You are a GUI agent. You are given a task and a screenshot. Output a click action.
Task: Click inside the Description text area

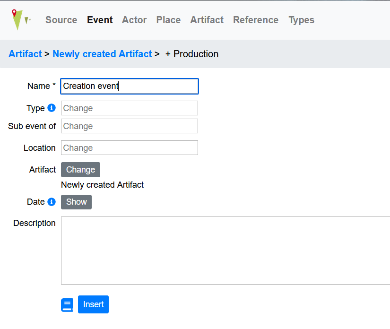(225, 251)
